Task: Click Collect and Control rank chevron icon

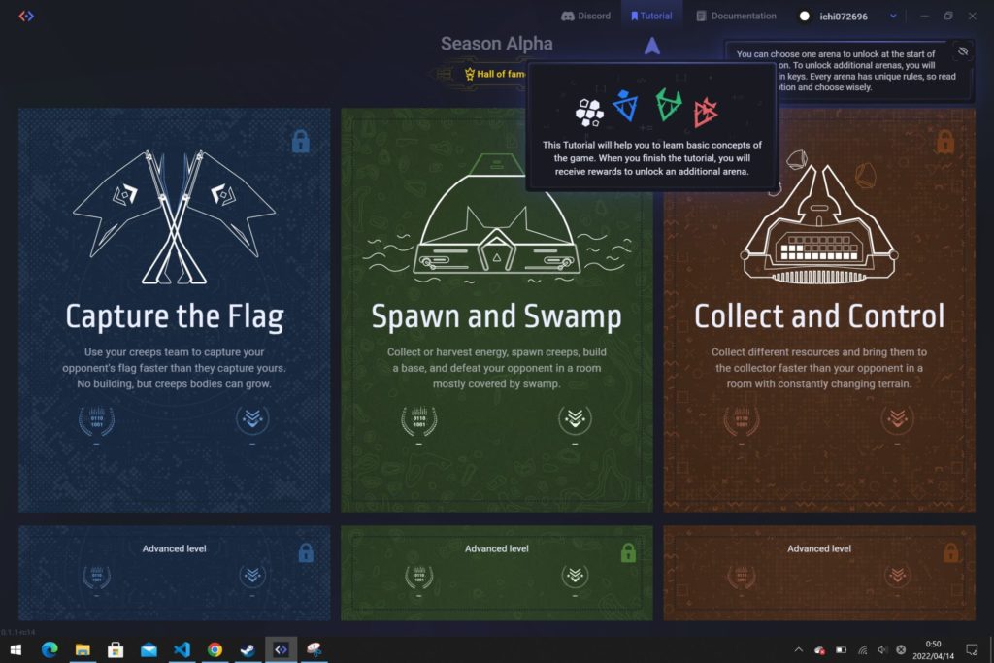Action: coord(897,419)
